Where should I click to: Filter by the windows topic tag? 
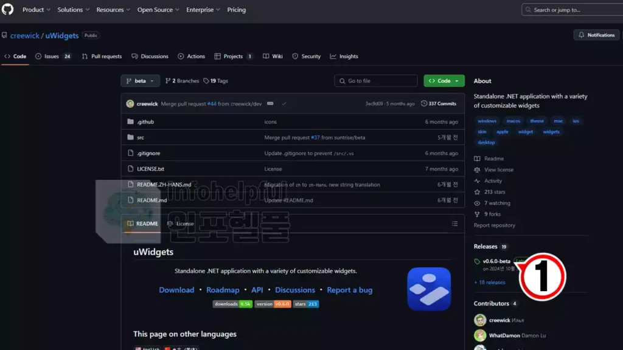tap(487, 121)
